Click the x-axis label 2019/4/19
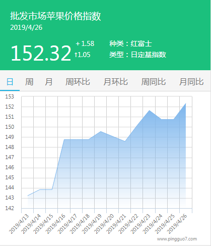 tap(92, 224)
